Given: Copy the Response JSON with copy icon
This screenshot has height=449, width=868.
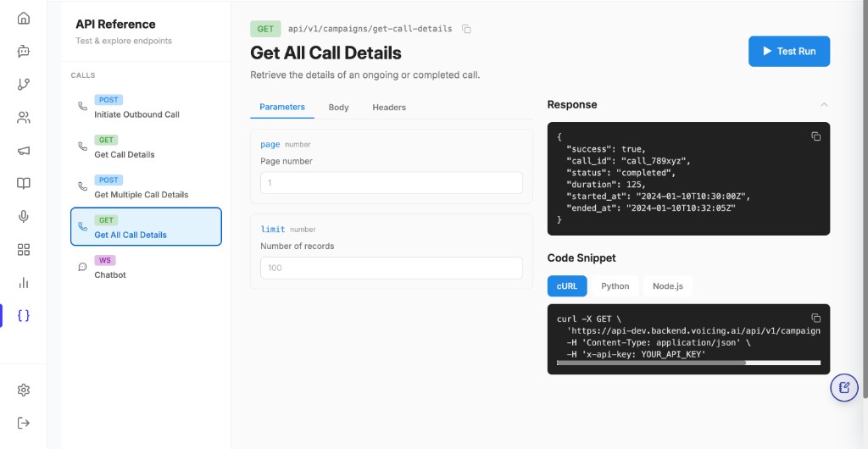Looking at the screenshot, I should coord(815,136).
